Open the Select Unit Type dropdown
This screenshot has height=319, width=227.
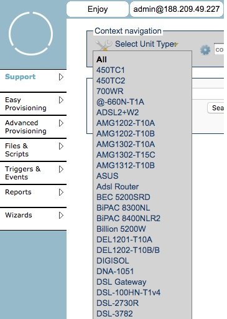point(146,44)
